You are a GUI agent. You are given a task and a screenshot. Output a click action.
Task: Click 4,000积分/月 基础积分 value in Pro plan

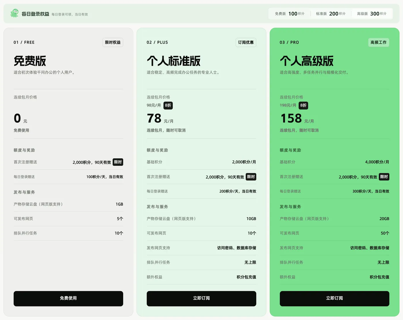[x=377, y=162]
